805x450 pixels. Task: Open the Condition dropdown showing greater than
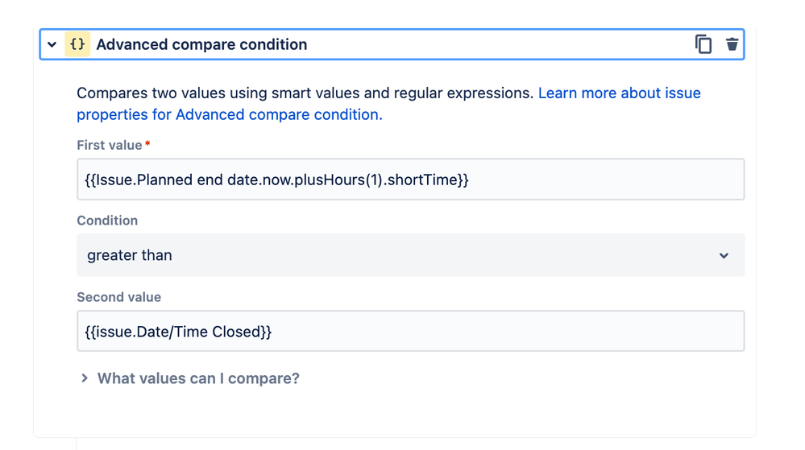point(411,255)
